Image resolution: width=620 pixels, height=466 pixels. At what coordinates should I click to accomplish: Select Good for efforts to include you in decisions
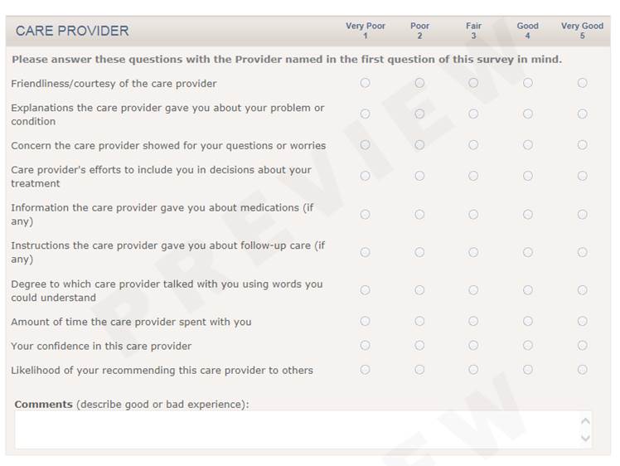pyautogui.click(x=528, y=176)
